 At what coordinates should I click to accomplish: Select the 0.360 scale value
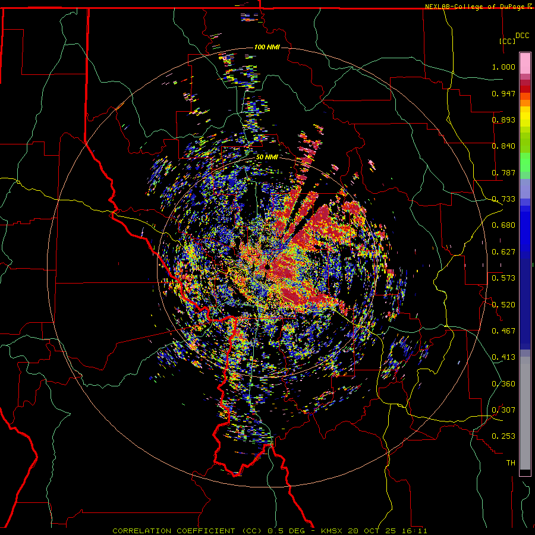click(503, 384)
